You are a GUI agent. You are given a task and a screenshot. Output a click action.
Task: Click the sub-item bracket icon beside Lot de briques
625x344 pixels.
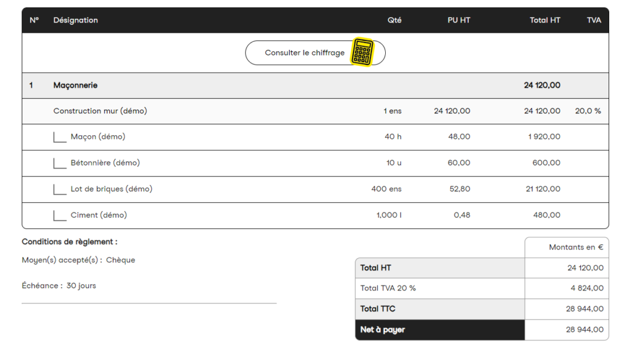click(x=60, y=190)
